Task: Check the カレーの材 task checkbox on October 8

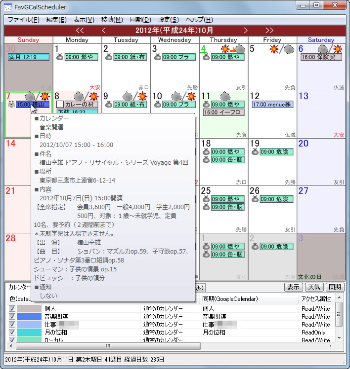Action: pos(60,105)
